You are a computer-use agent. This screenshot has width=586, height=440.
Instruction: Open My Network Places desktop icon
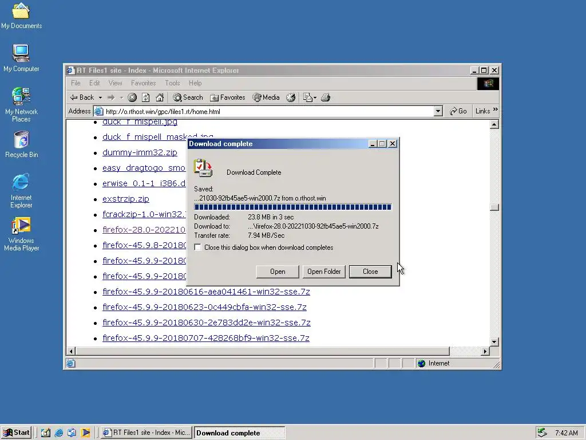tap(21, 104)
